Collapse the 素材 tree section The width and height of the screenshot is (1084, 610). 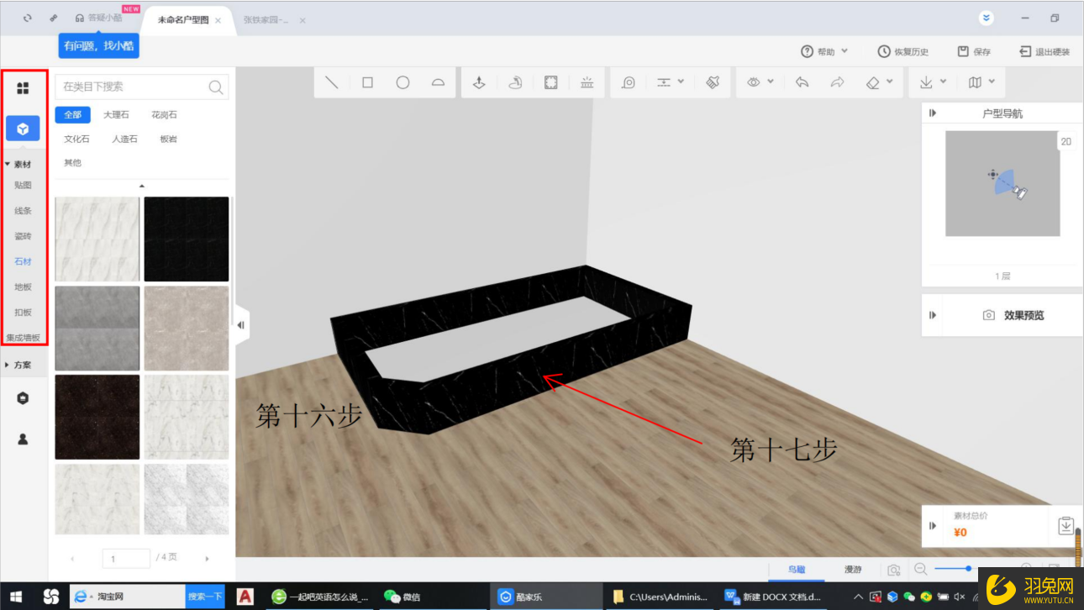(x=8, y=164)
